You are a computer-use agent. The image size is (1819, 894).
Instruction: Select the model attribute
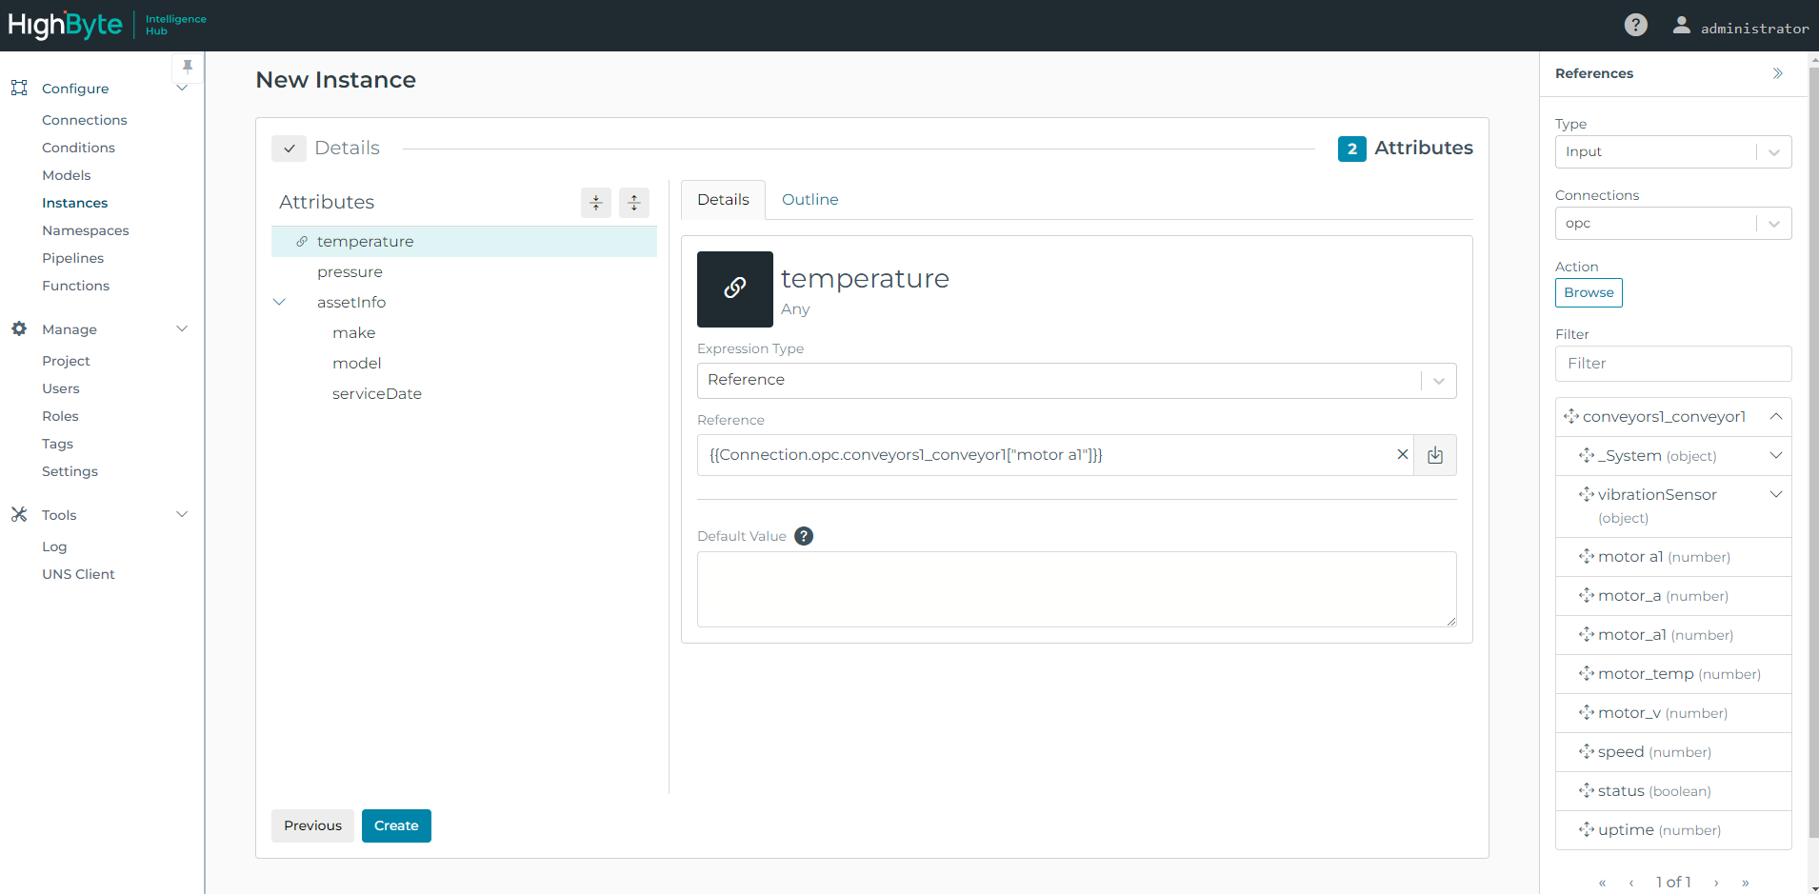coord(356,363)
